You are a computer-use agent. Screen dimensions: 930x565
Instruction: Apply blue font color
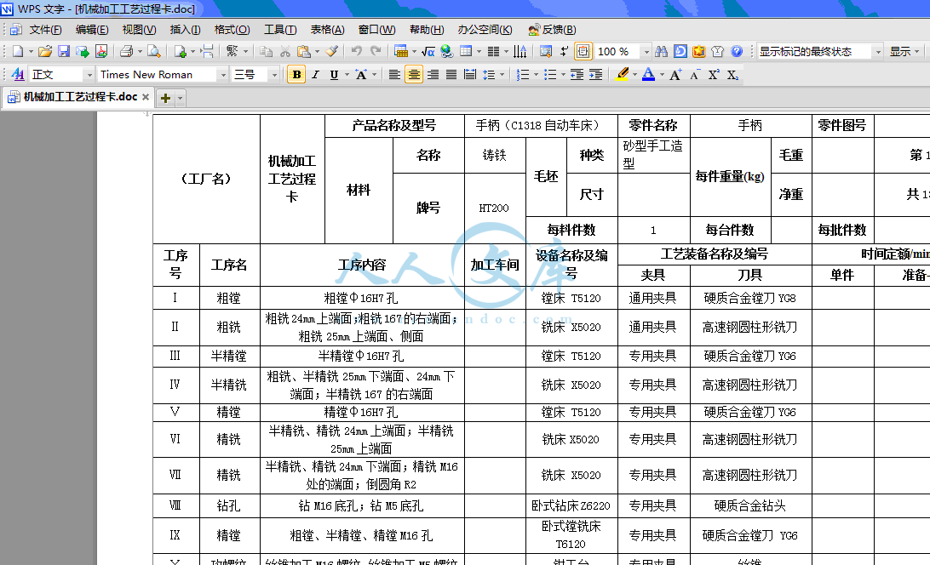coord(648,75)
